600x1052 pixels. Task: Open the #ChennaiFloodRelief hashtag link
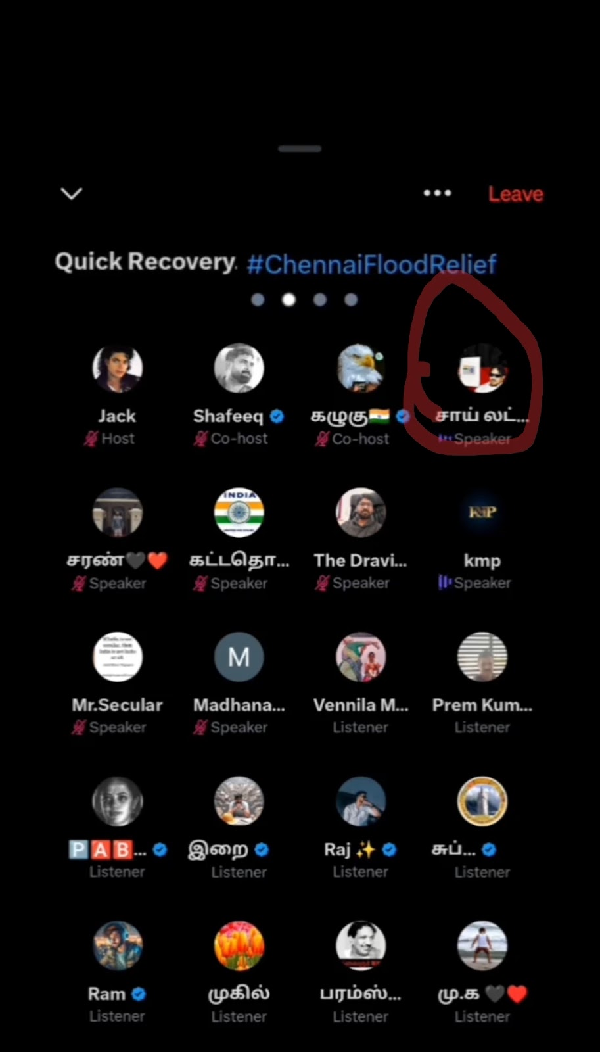371,264
